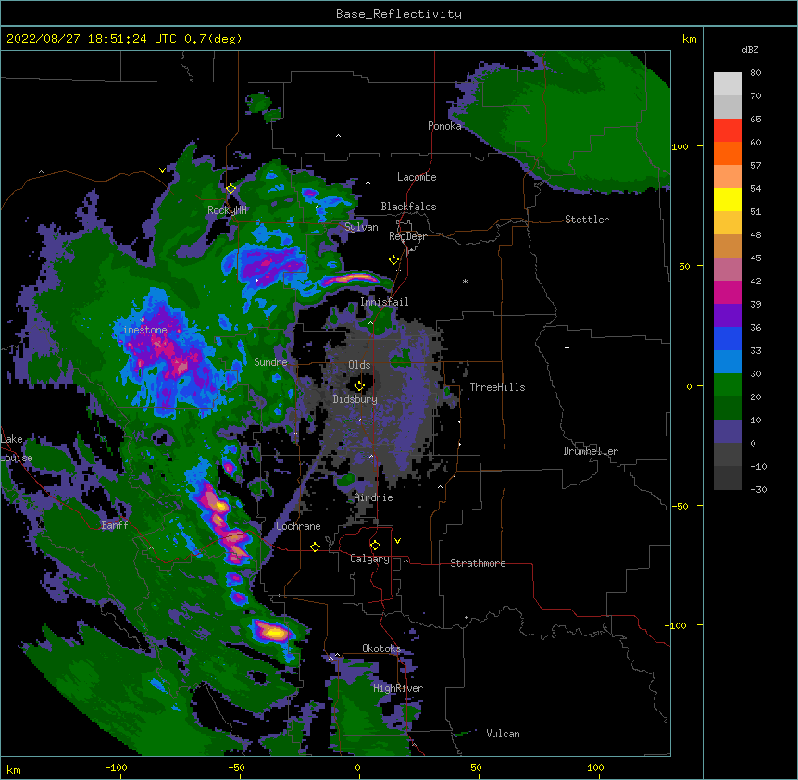Click the Sundre city label
798x780 pixels.
pos(270,362)
